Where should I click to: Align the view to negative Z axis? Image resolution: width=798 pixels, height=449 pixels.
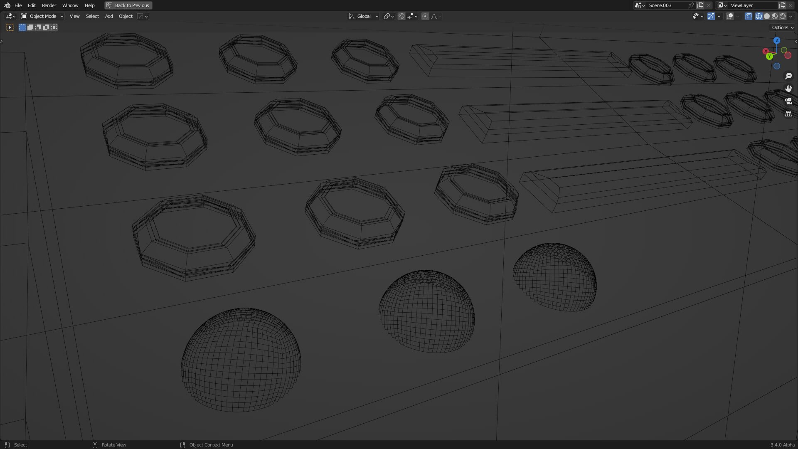coord(776,66)
